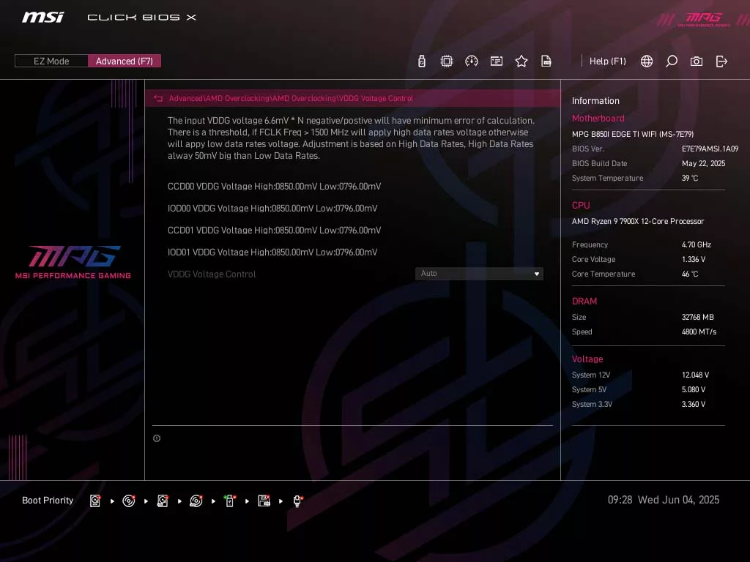Click the DRAM heading in Information panel
The image size is (750, 562).
(x=584, y=301)
